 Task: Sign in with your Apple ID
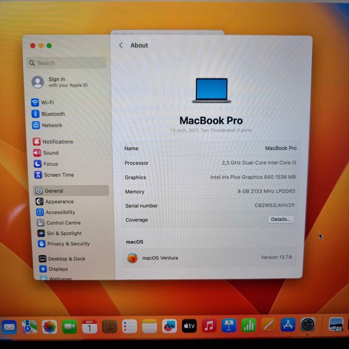tap(60, 82)
